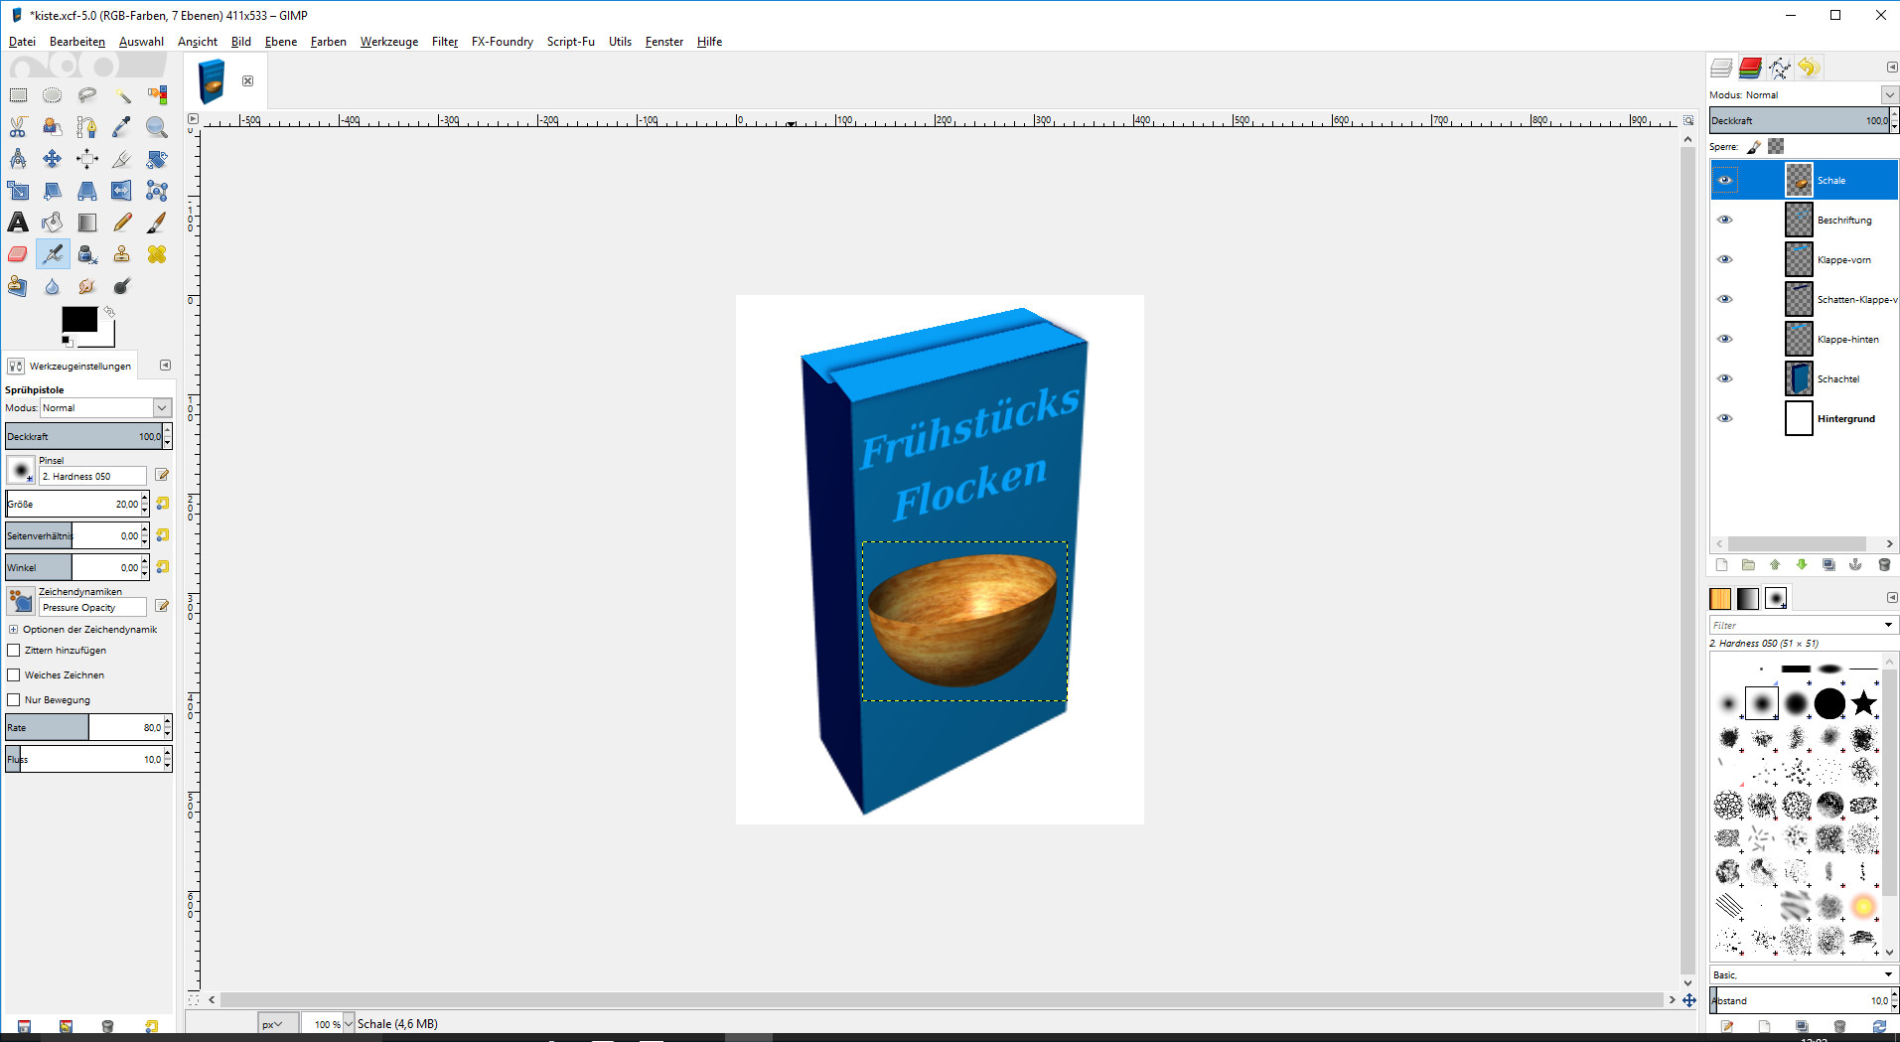
Task: Check the Weiches Zeichnen option
Action: 14,675
